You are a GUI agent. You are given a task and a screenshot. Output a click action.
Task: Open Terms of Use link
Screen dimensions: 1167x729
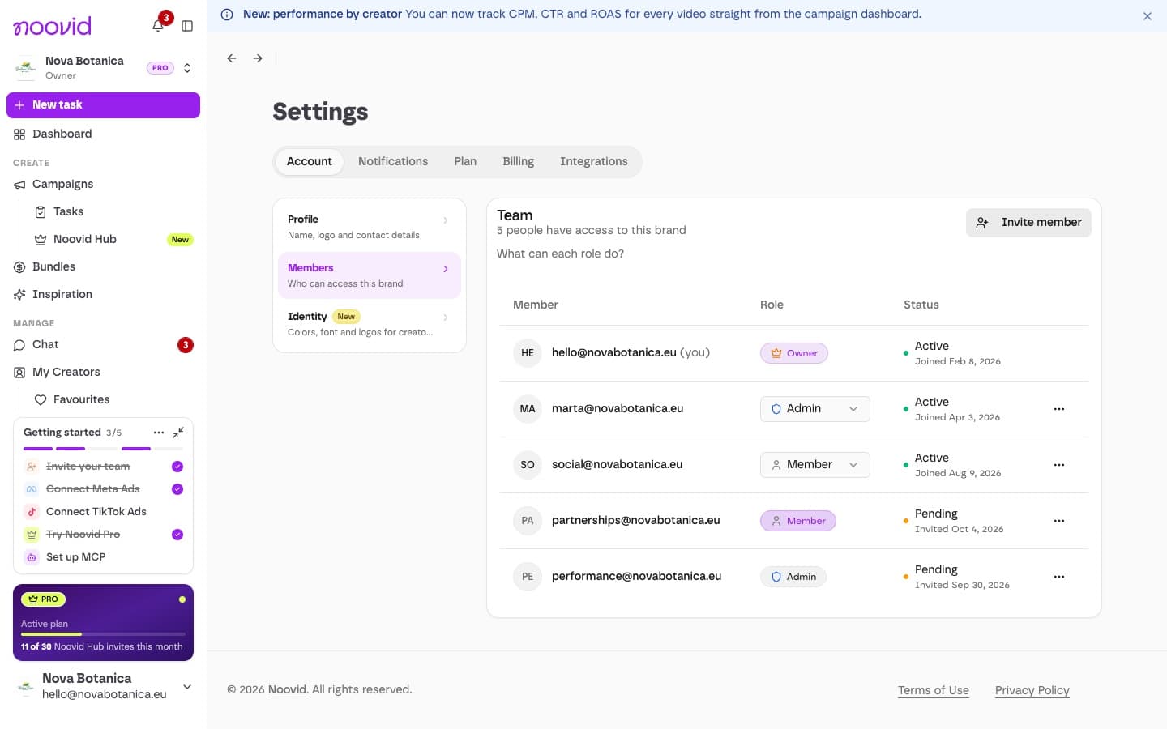pyautogui.click(x=934, y=690)
